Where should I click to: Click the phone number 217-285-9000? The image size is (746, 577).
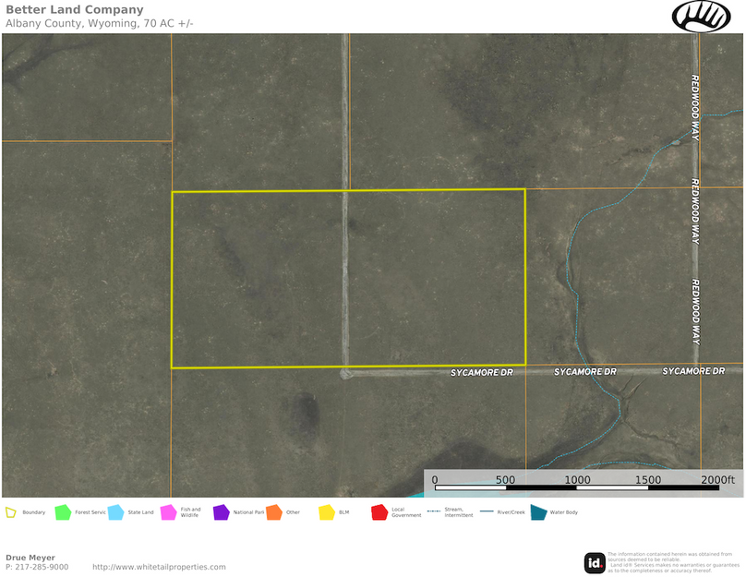[x=37, y=566]
